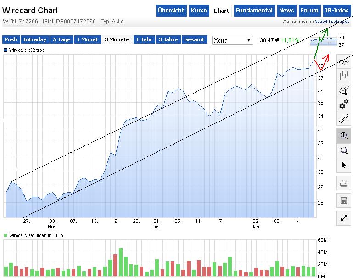The image size is (353, 278).
Task: Open the Kurse tab
Action: (199, 11)
